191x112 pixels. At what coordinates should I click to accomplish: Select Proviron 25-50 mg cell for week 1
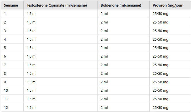click(170, 13)
